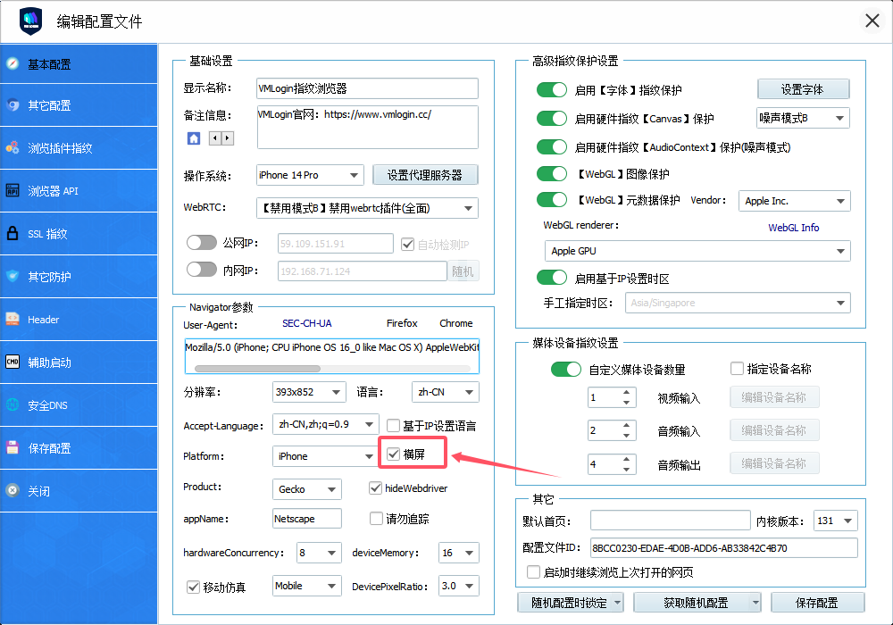Viewport: 893px width, 625px height.
Task: Click the browser icon beside 其它配置
Action: pos(13,104)
